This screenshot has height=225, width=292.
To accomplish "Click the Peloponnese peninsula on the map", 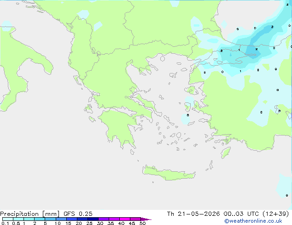I will coord(120,127).
